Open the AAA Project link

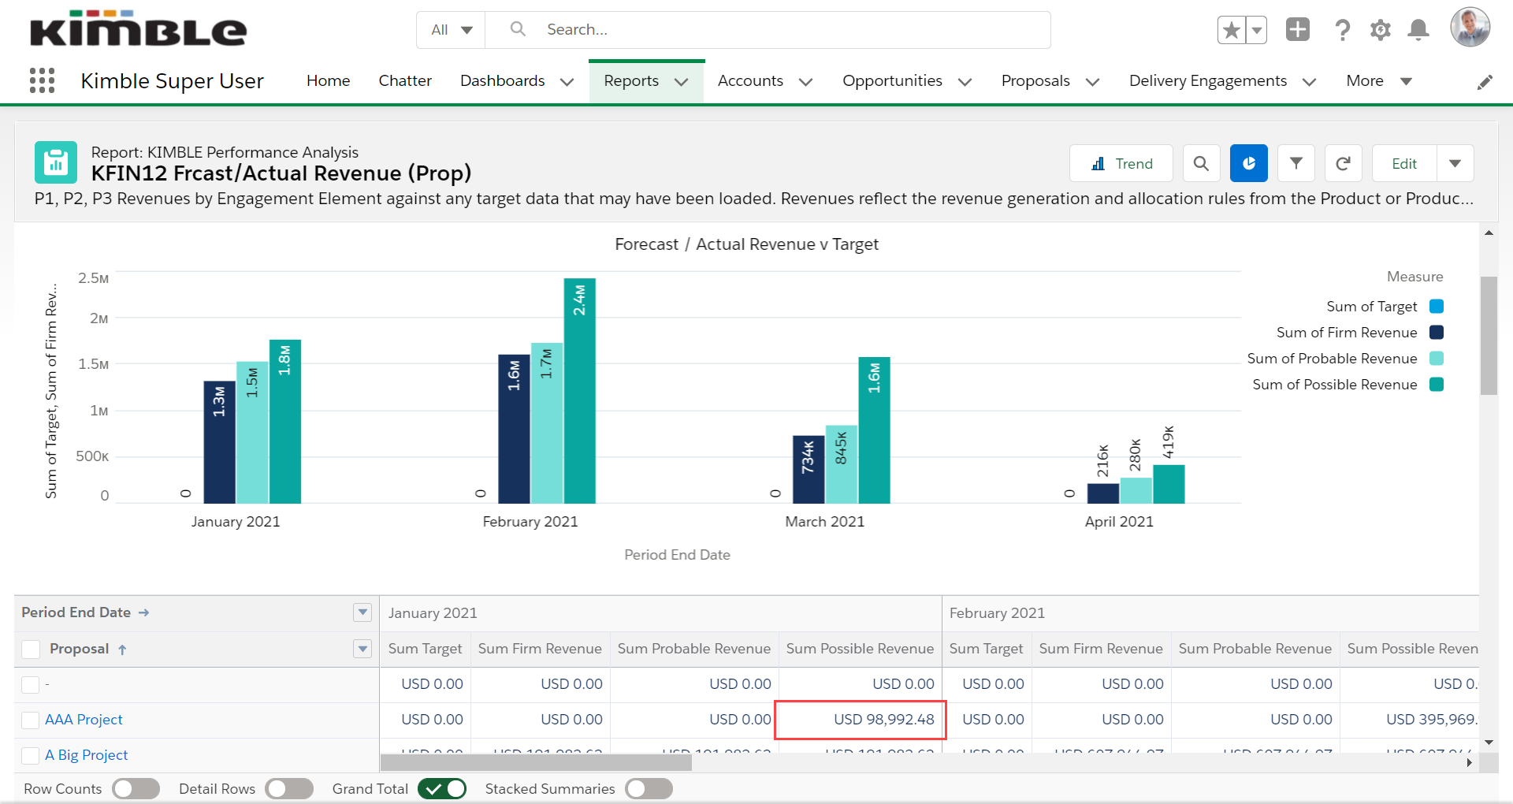[84, 720]
